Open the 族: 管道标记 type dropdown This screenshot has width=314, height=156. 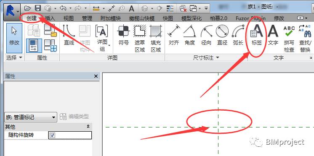click(x=31, y=117)
